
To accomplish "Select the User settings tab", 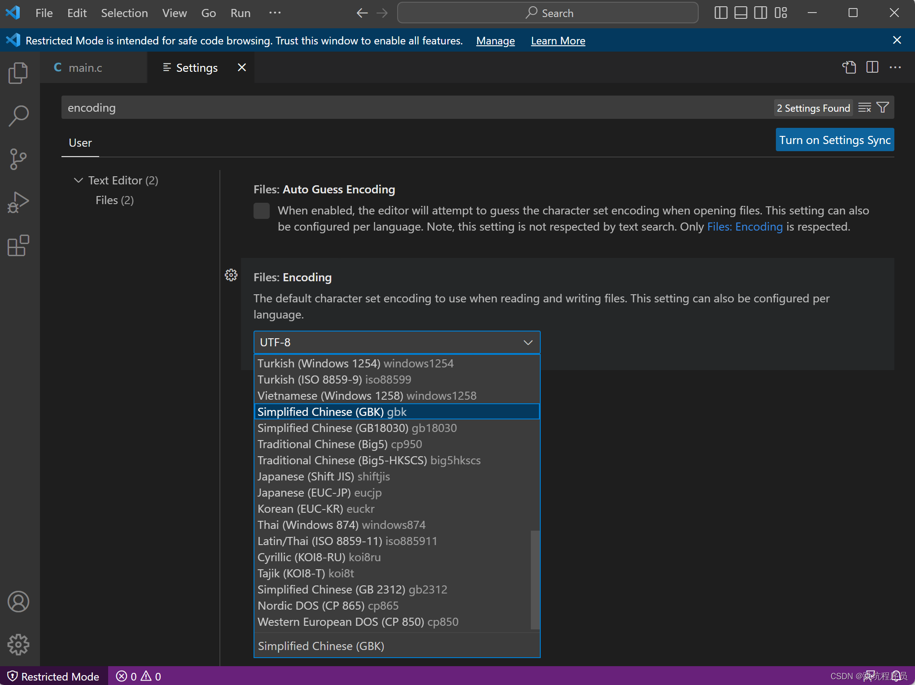I will click(x=80, y=143).
